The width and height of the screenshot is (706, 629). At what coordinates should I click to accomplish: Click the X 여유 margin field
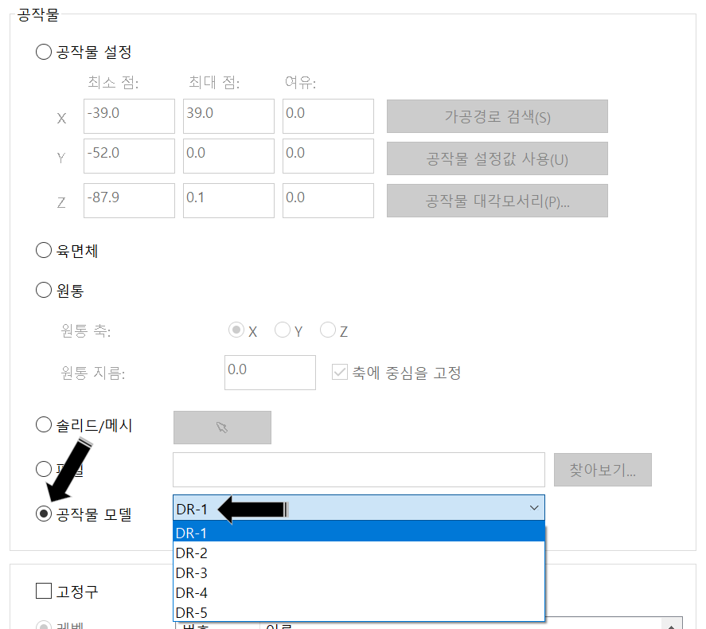click(x=328, y=116)
